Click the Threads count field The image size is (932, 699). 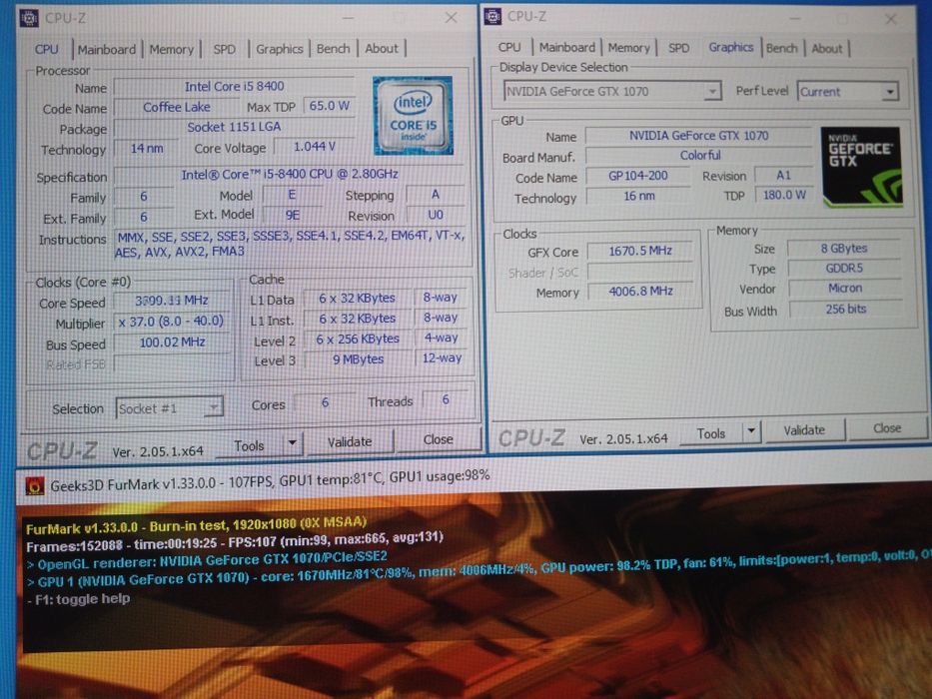(x=446, y=399)
